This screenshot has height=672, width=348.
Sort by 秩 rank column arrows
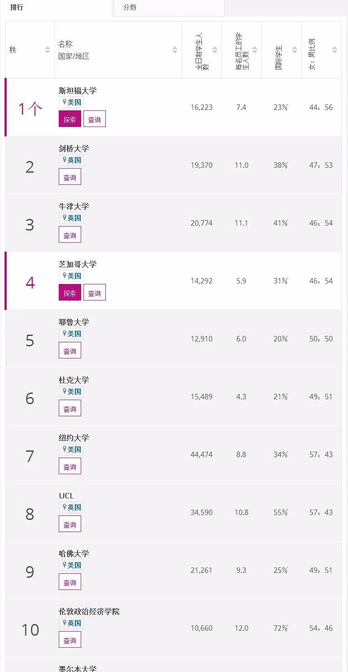pyautogui.click(x=48, y=50)
